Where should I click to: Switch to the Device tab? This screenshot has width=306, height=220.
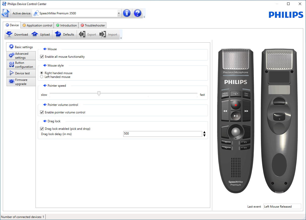(x=12, y=25)
